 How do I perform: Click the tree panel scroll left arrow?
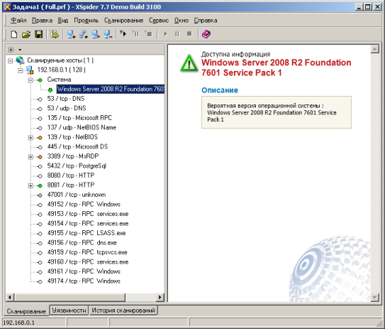click(x=10, y=297)
